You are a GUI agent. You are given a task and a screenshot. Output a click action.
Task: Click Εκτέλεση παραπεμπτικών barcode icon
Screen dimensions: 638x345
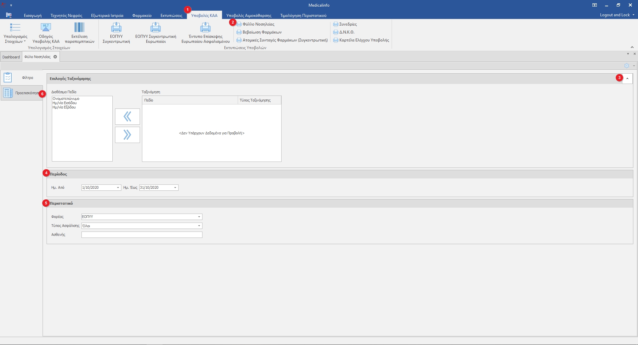pos(79,28)
